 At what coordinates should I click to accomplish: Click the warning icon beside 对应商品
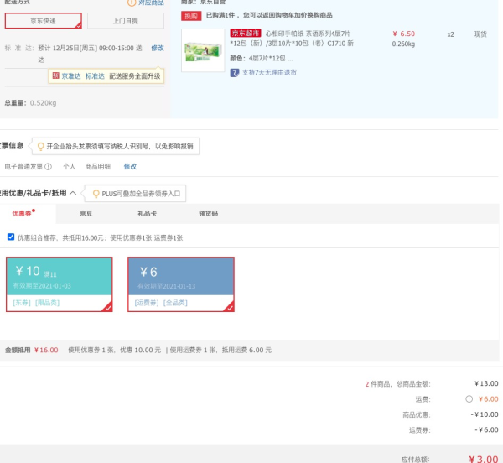(x=132, y=3)
